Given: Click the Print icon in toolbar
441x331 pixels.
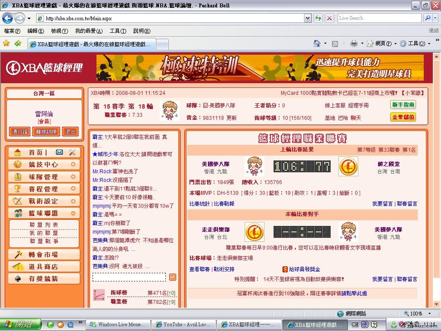Looking at the screenshot, I should click(354, 44).
